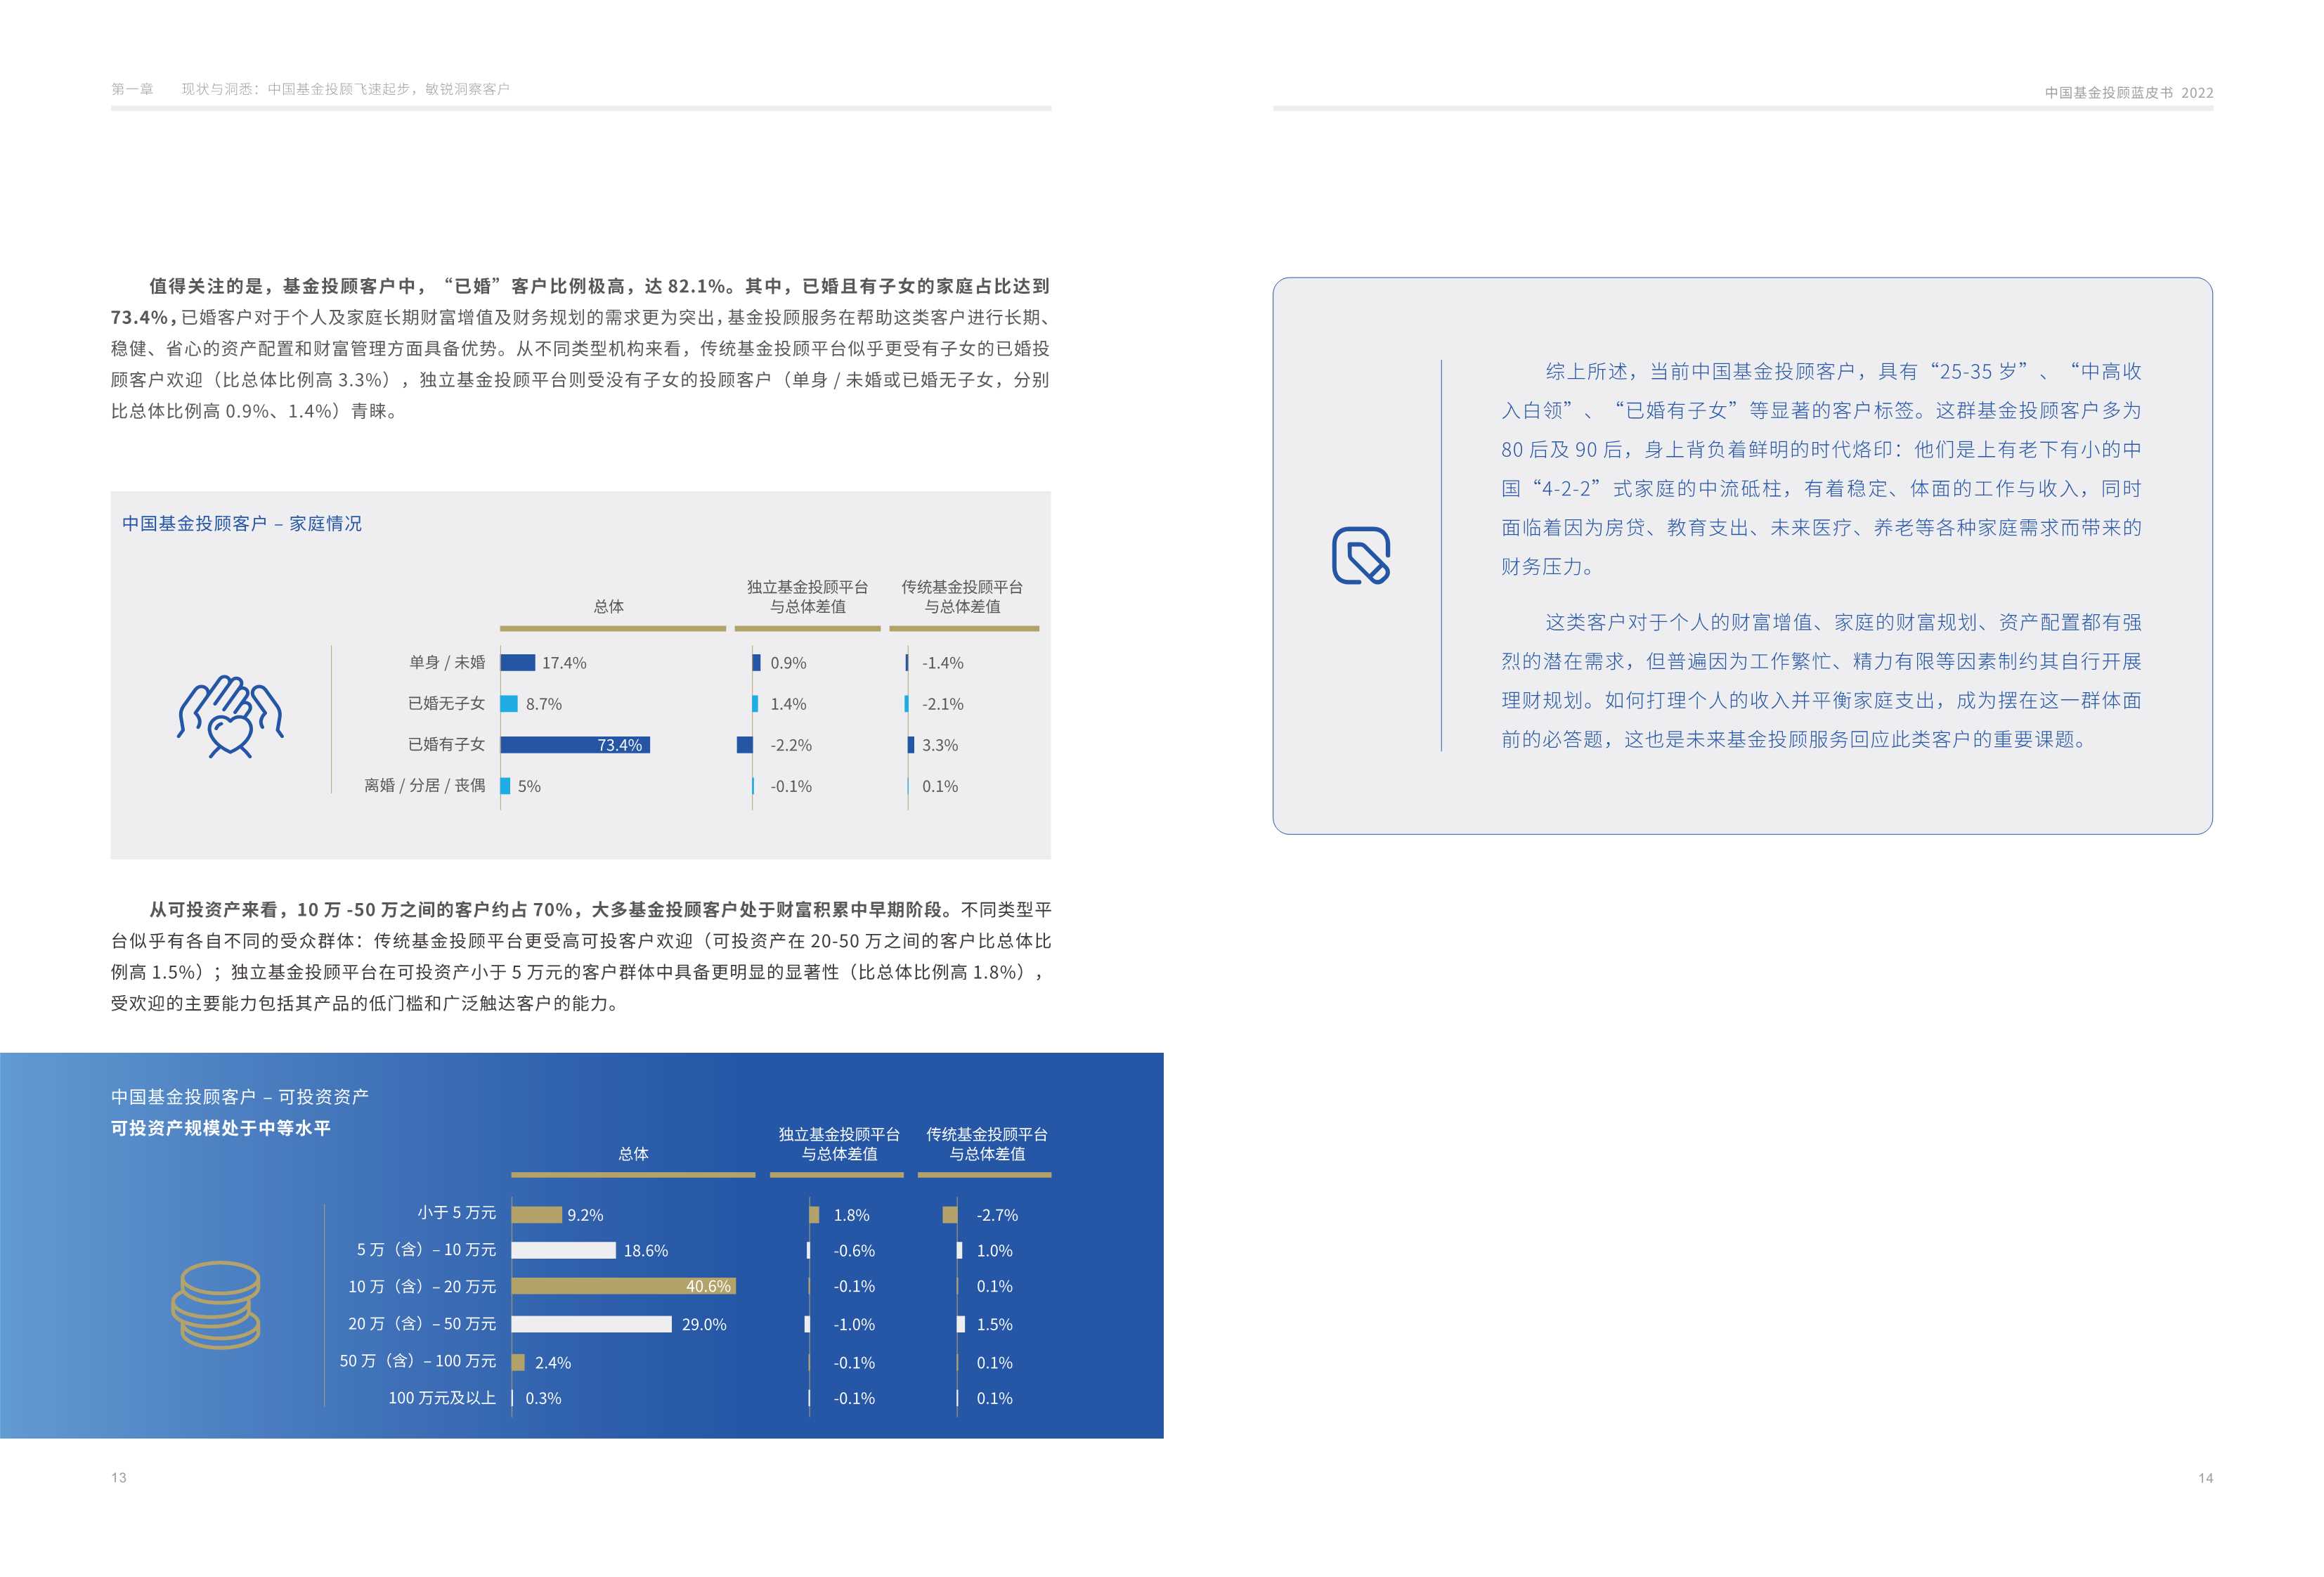Click the 73.4% bar for 已婚有子女

575,745
